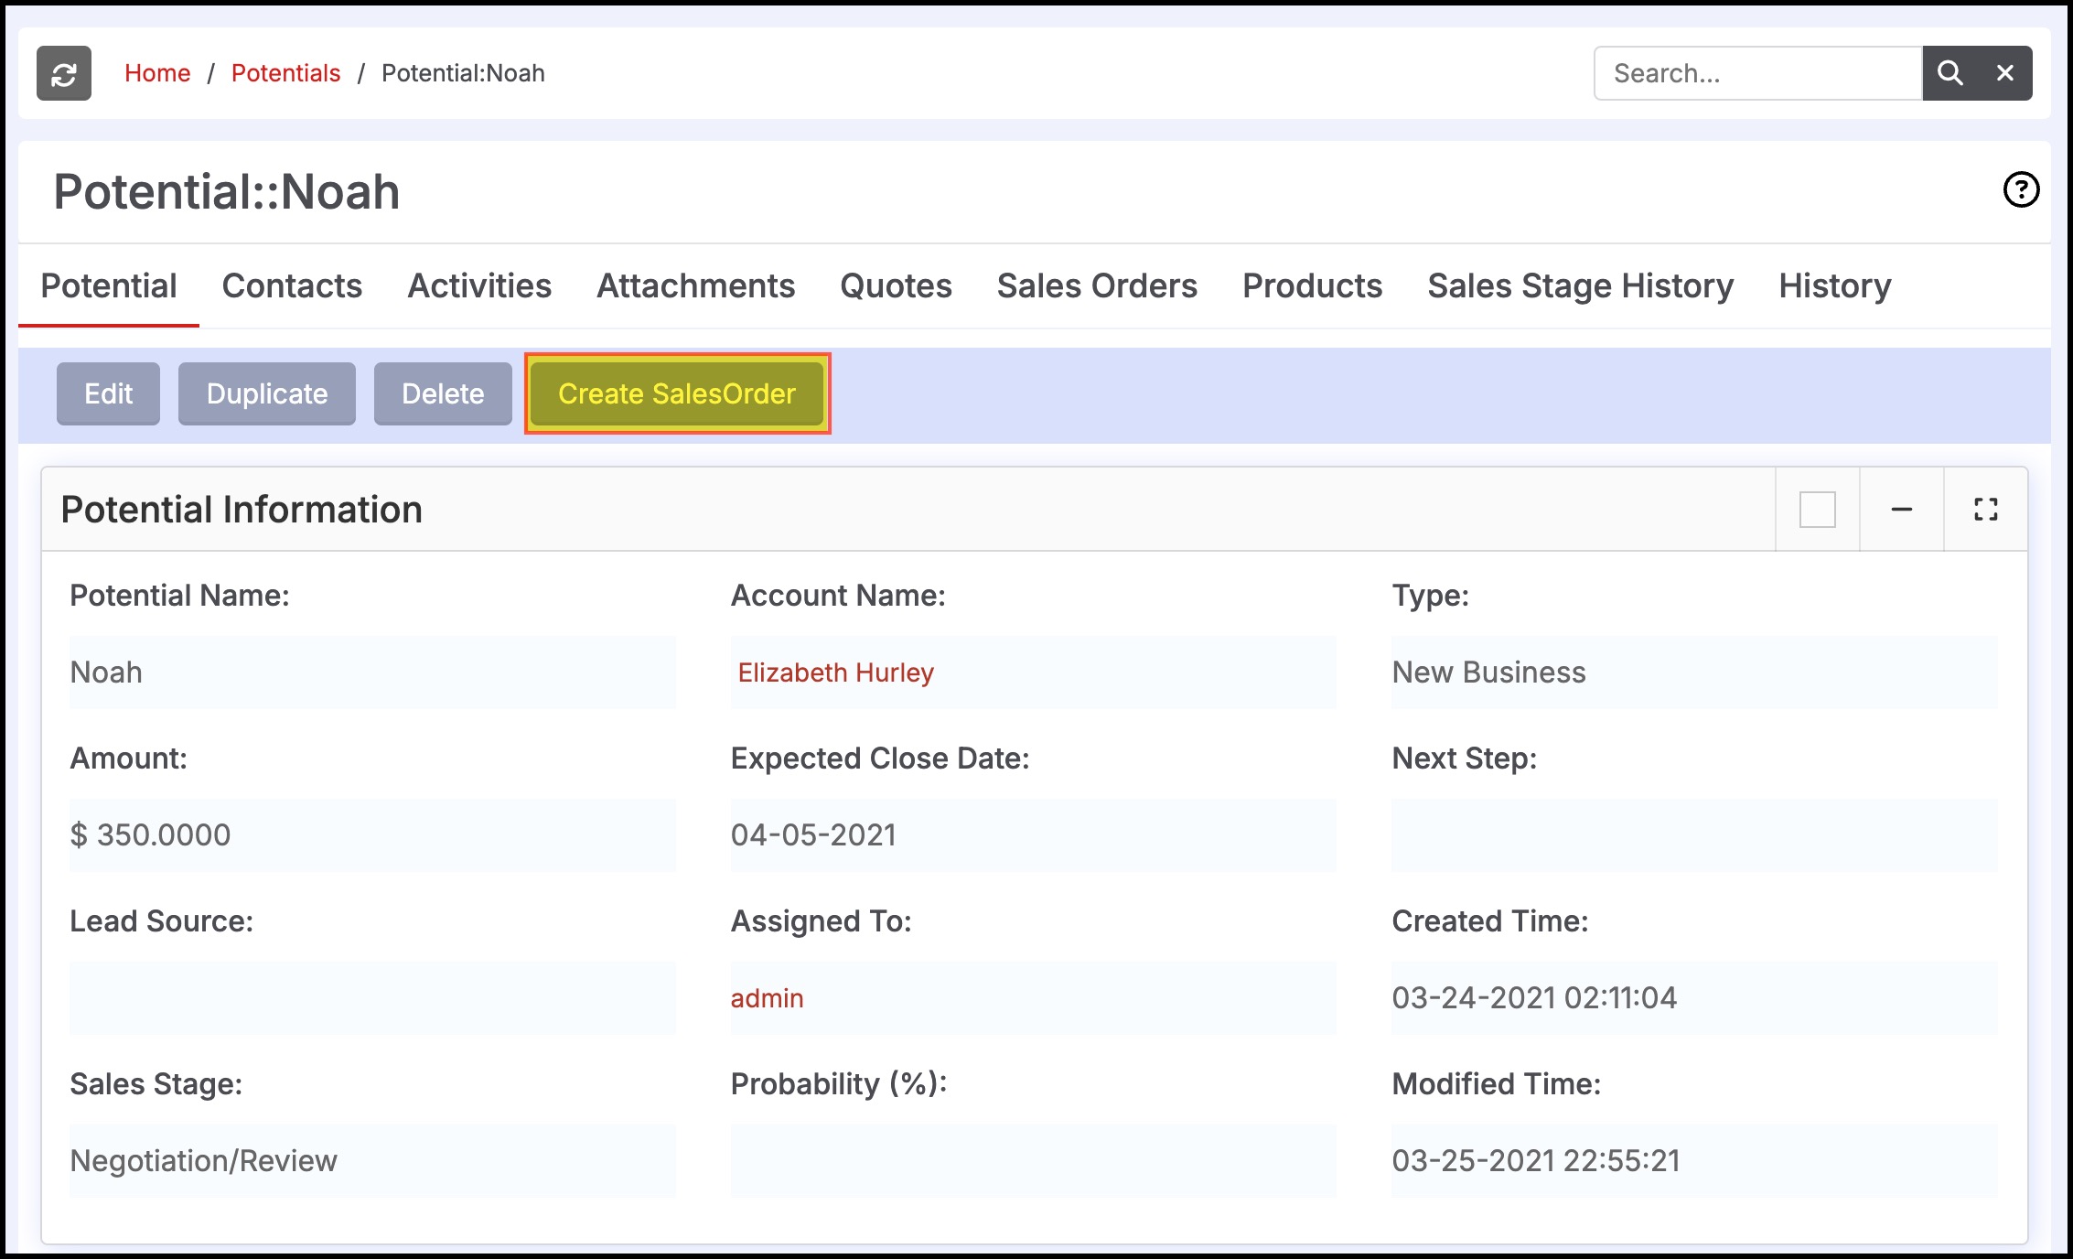Screen dimensions: 2073x1259
Task: Click the Sales Stage label
Action: (156, 1084)
